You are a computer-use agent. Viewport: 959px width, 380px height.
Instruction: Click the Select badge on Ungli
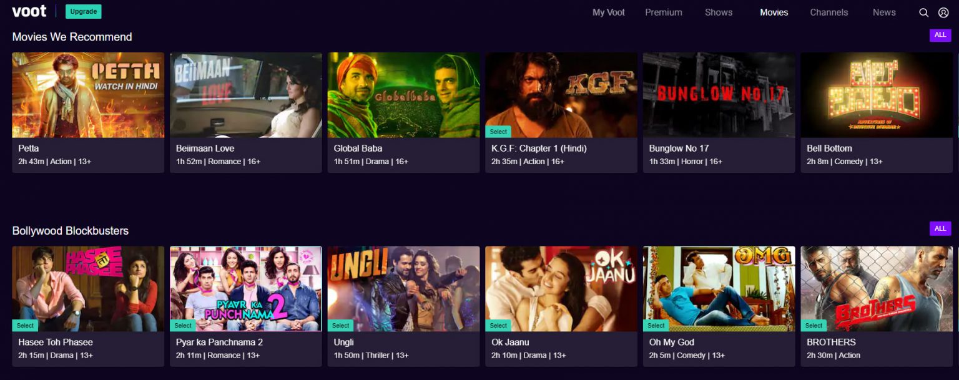coord(340,325)
